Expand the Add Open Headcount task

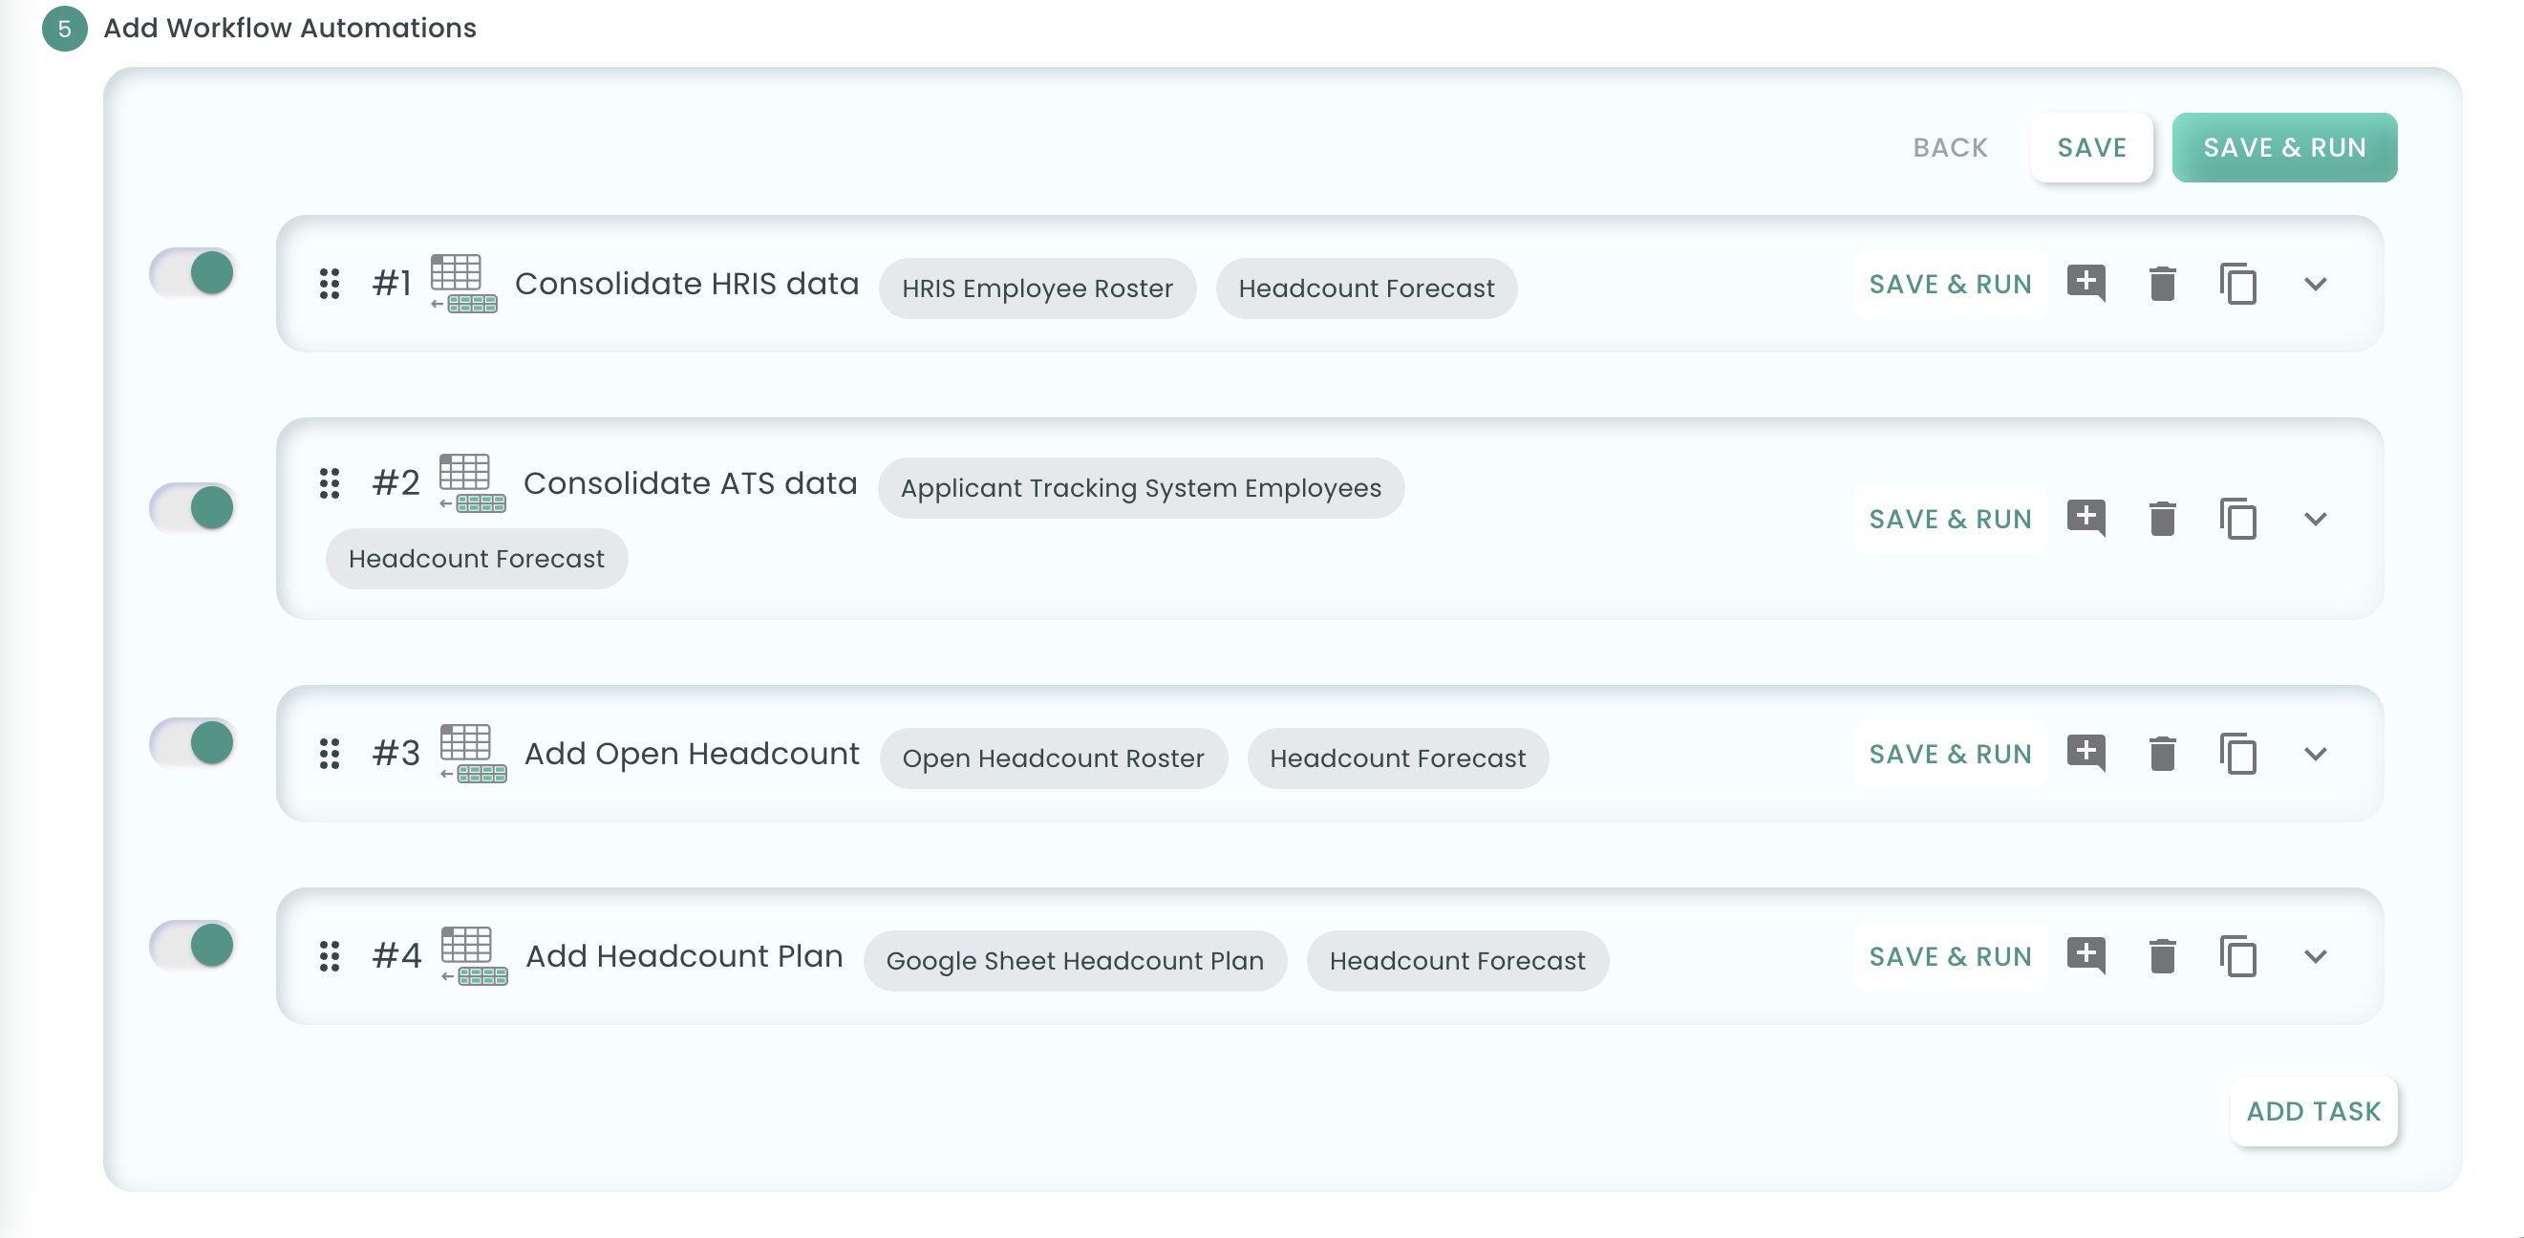[x=2316, y=753]
